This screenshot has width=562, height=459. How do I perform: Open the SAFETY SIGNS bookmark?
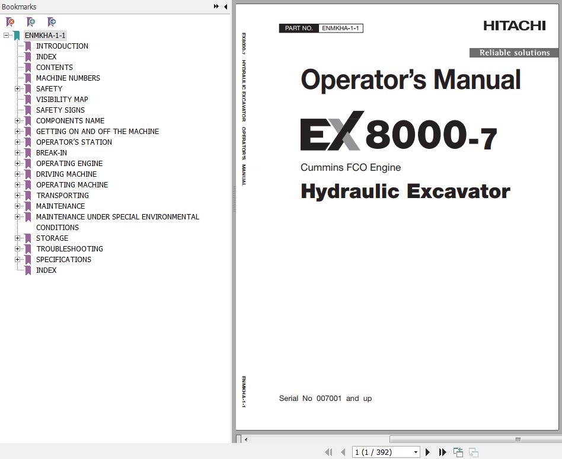(x=60, y=110)
